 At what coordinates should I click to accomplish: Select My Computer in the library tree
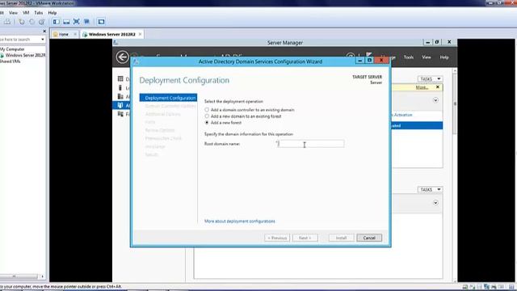(12, 48)
